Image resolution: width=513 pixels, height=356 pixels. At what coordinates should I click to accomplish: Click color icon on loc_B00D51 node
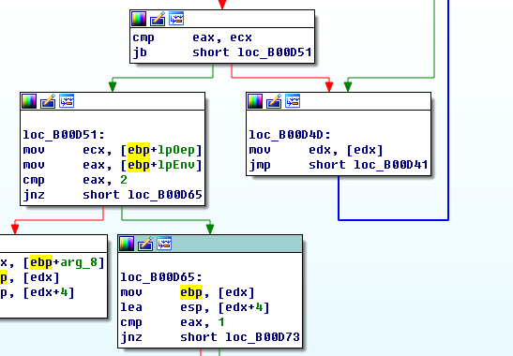click(29, 101)
